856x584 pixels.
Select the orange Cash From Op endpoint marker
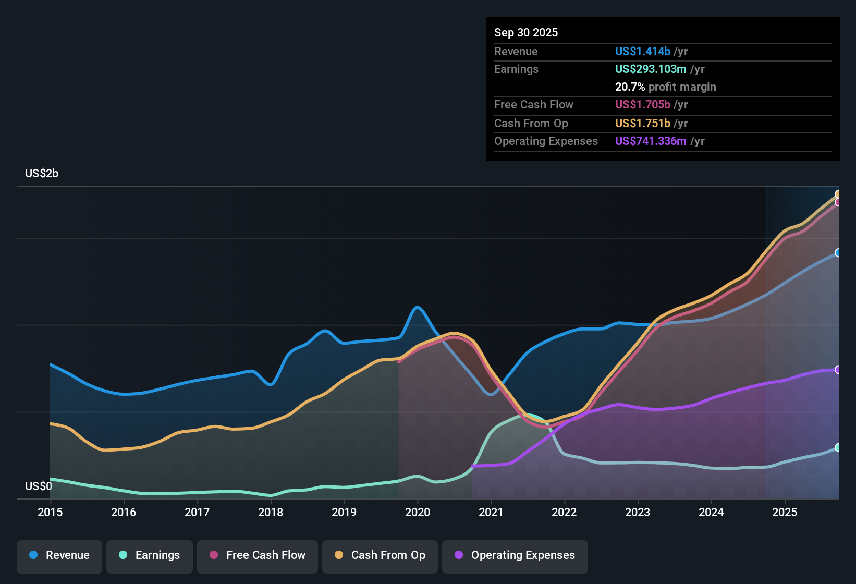click(x=838, y=194)
